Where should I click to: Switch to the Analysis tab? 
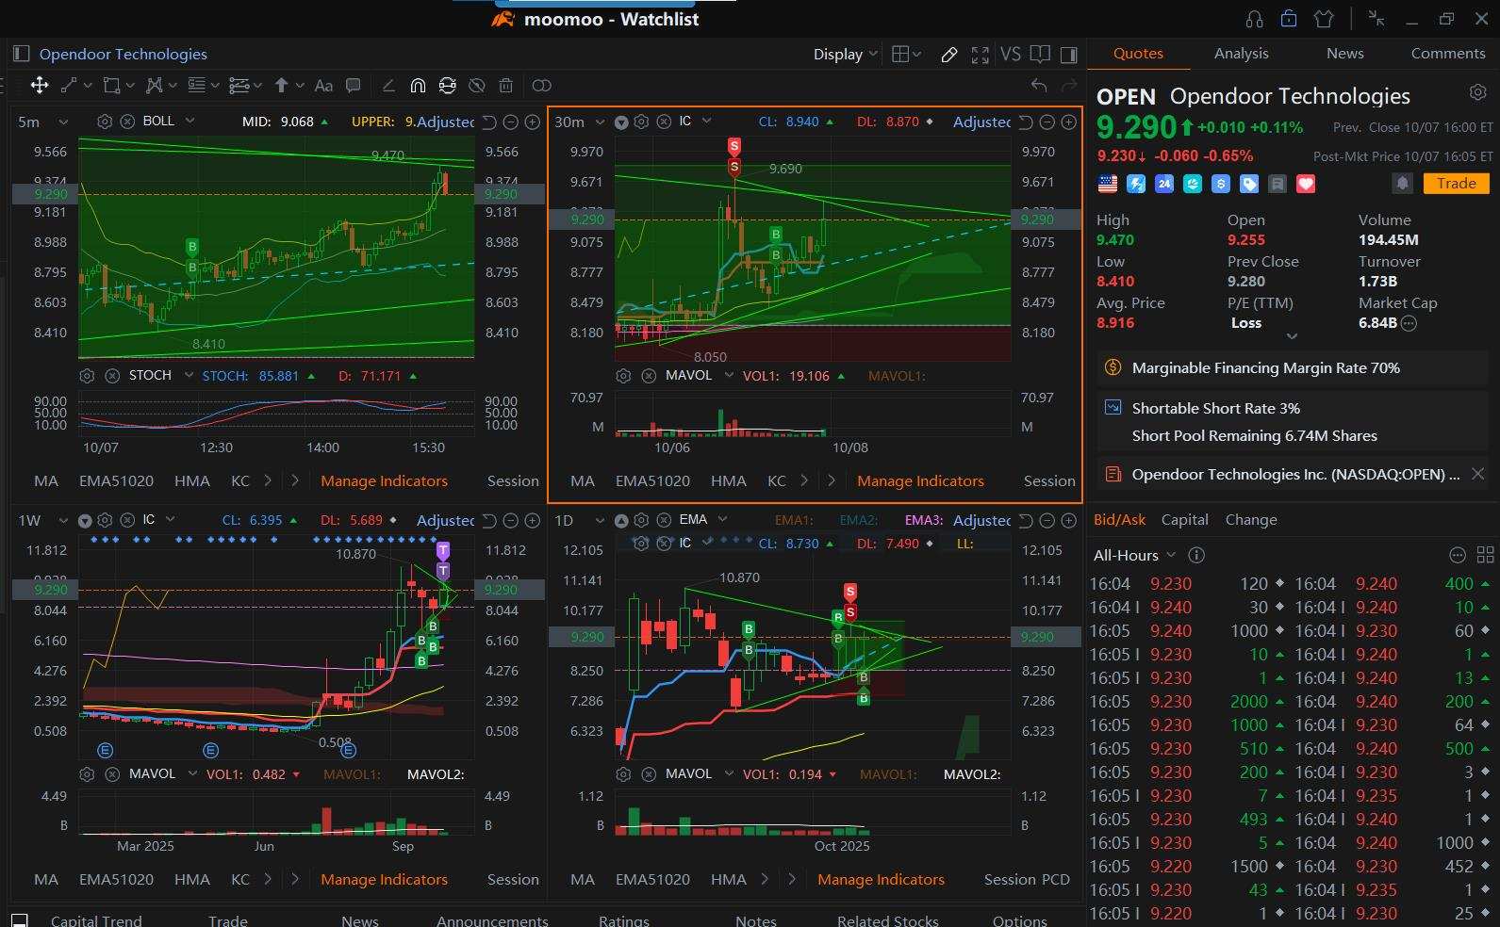(x=1241, y=54)
